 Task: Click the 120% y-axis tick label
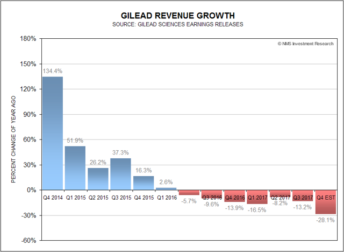[x=28, y=89]
